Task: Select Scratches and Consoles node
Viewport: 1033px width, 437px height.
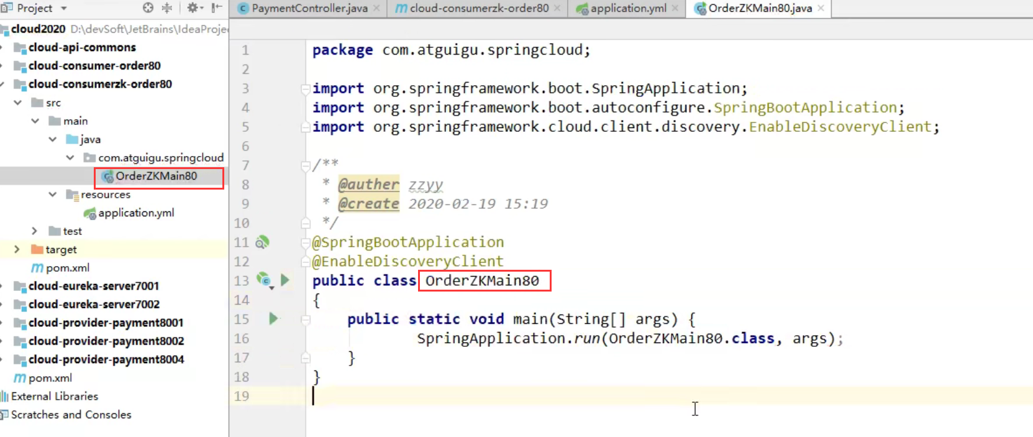Action: click(x=71, y=415)
